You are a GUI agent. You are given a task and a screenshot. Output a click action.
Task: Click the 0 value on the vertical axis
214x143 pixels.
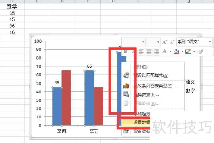pos(40,126)
